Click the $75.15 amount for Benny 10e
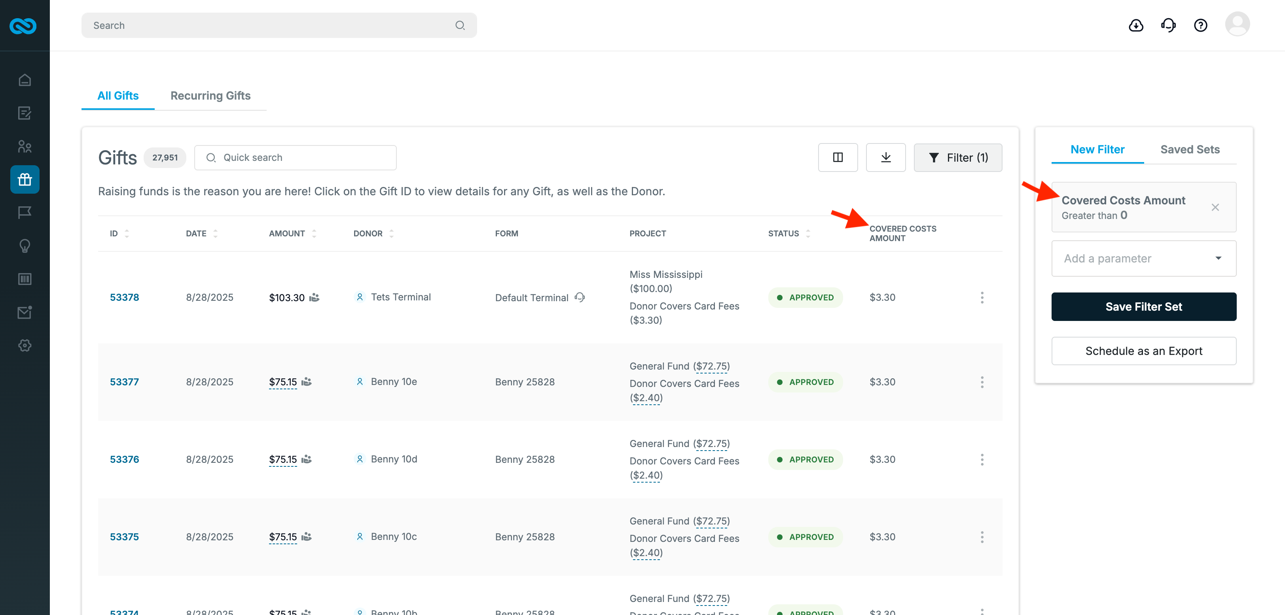 [x=282, y=382]
